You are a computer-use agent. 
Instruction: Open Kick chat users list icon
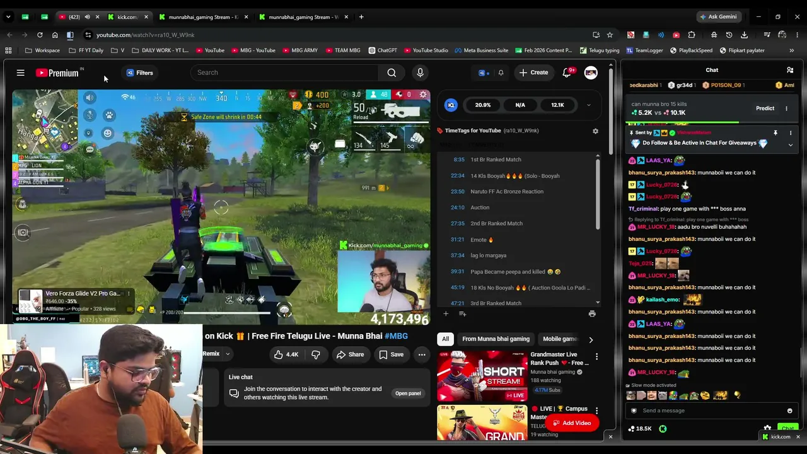tap(790, 70)
